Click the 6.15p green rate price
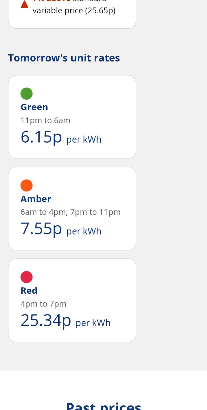The width and height of the screenshot is (207, 410). coord(41,137)
